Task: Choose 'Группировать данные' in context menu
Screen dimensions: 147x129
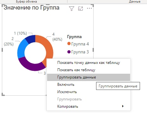Action: (x=88, y=77)
